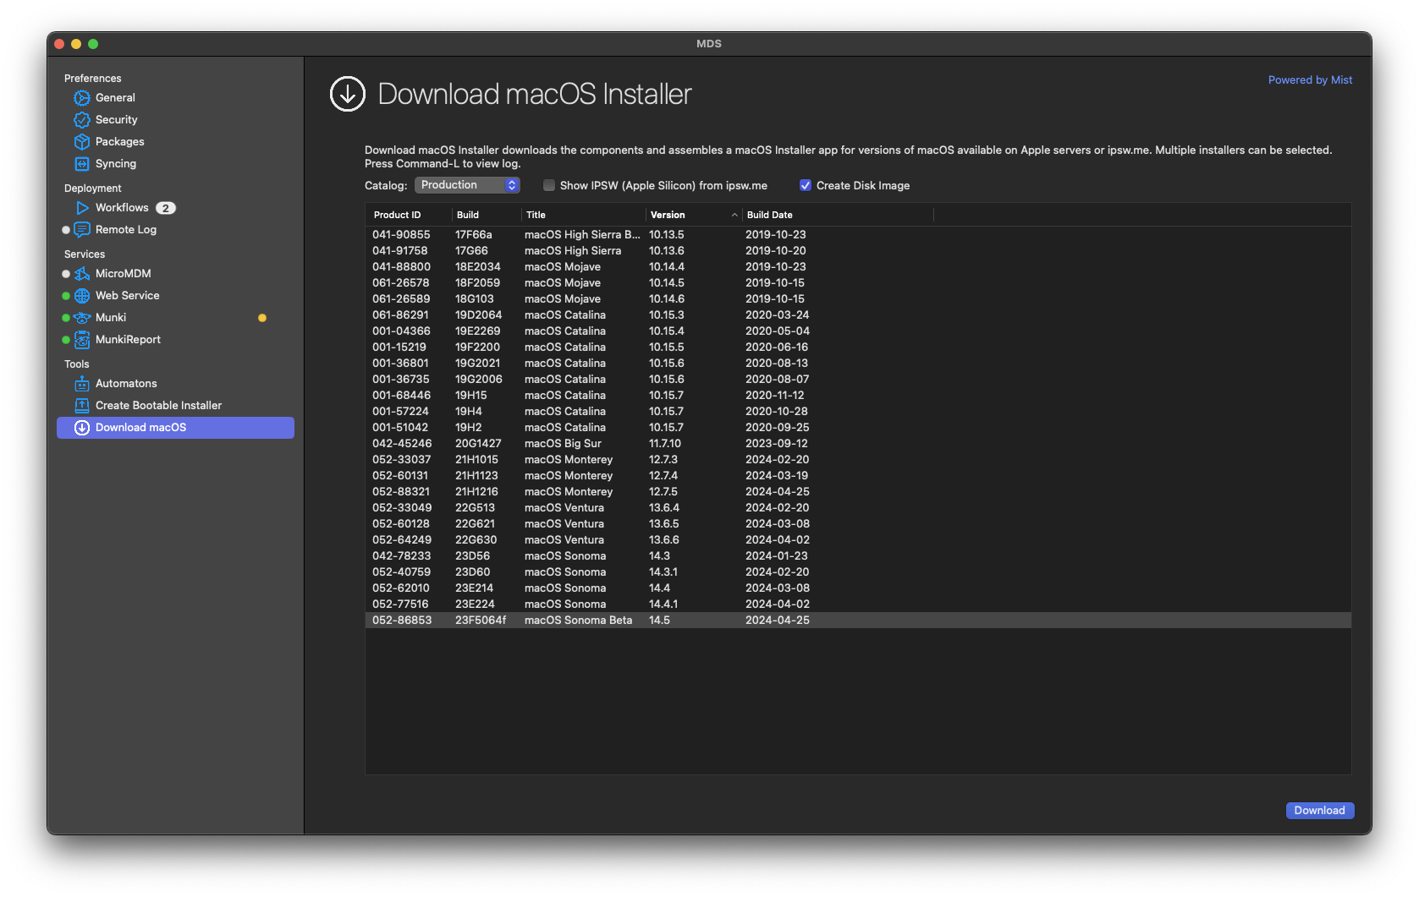The height and width of the screenshot is (897, 1419).
Task: Select the Packages box icon
Action: (x=82, y=142)
